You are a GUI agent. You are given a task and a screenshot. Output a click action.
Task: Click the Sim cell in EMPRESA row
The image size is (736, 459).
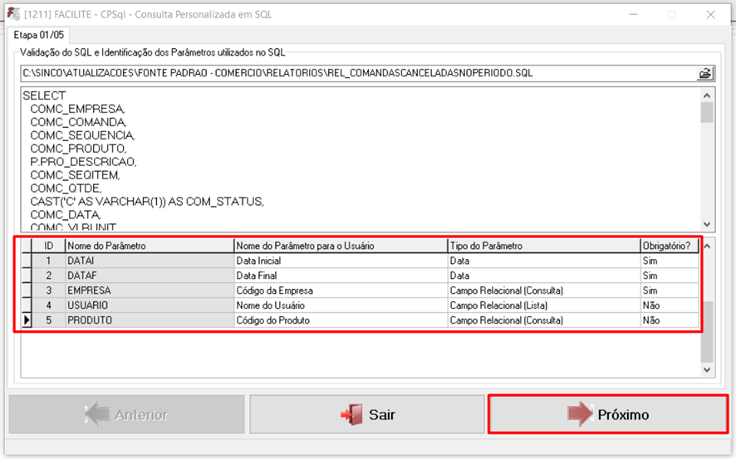pos(670,291)
